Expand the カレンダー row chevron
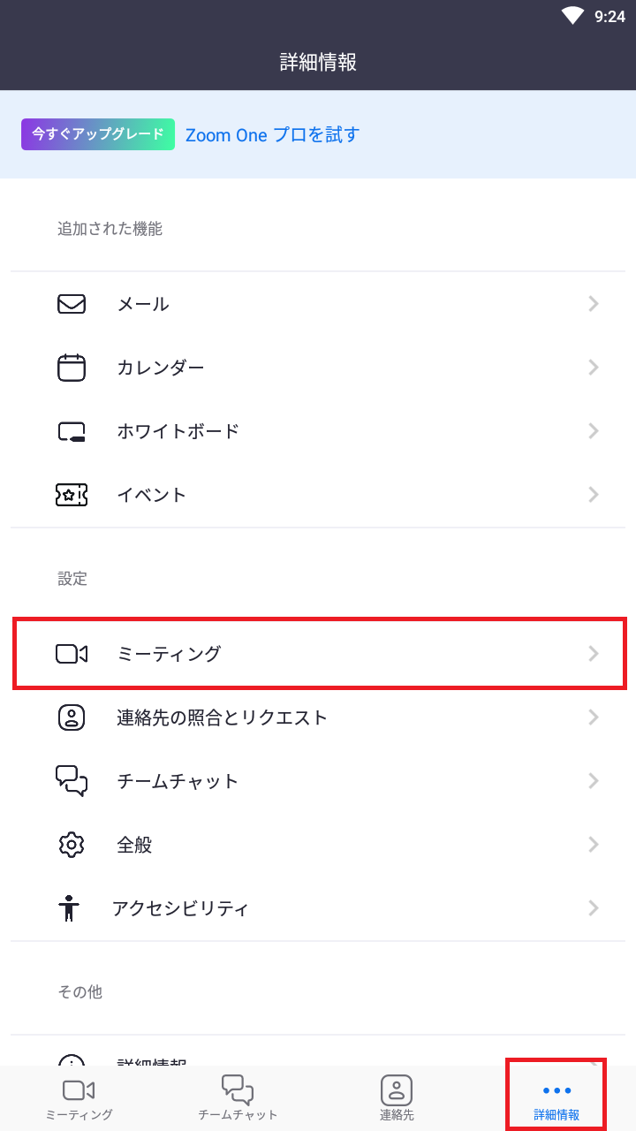Screen dimensions: 636x1131 pyautogui.click(x=594, y=368)
